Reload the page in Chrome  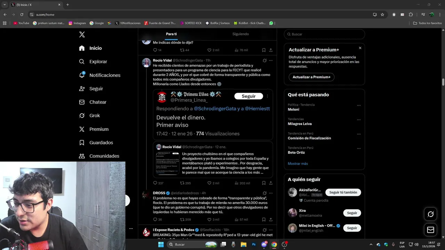coord(22,15)
